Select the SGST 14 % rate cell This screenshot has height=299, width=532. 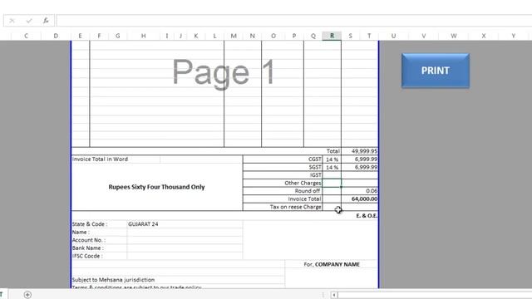tap(332, 167)
